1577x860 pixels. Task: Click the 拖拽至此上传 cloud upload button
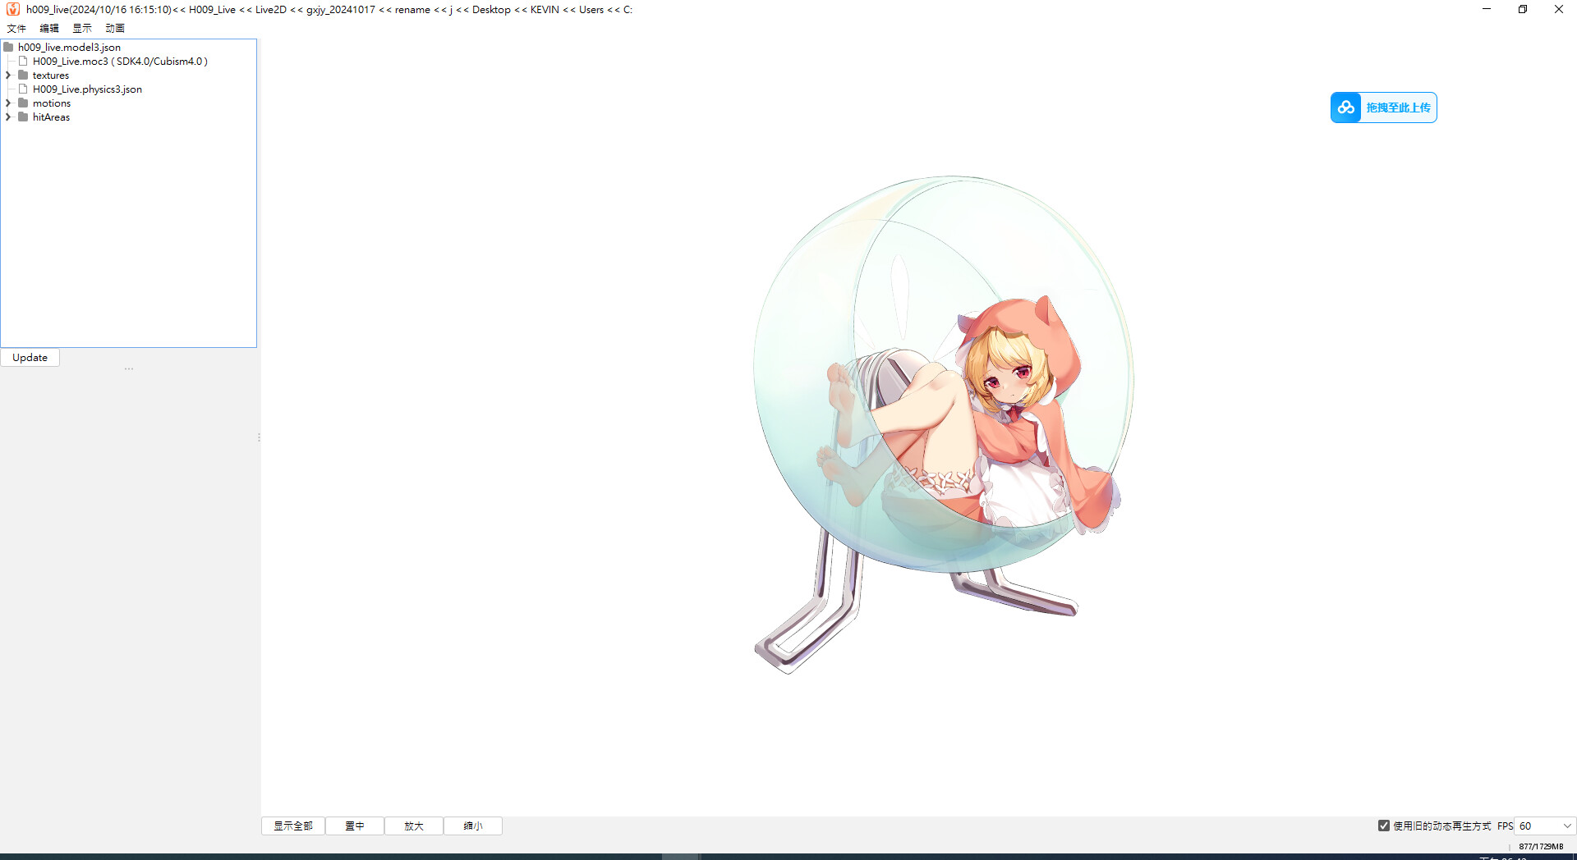pyautogui.click(x=1384, y=107)
